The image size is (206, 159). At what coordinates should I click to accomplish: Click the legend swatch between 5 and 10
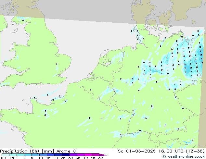click(35, 155)
